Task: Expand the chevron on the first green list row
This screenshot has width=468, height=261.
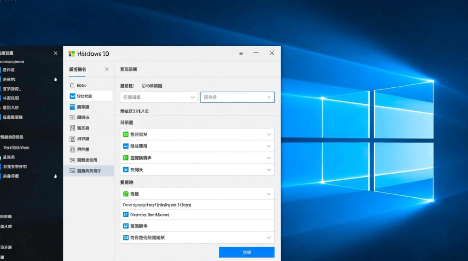Action: click(x=268, y=134)
